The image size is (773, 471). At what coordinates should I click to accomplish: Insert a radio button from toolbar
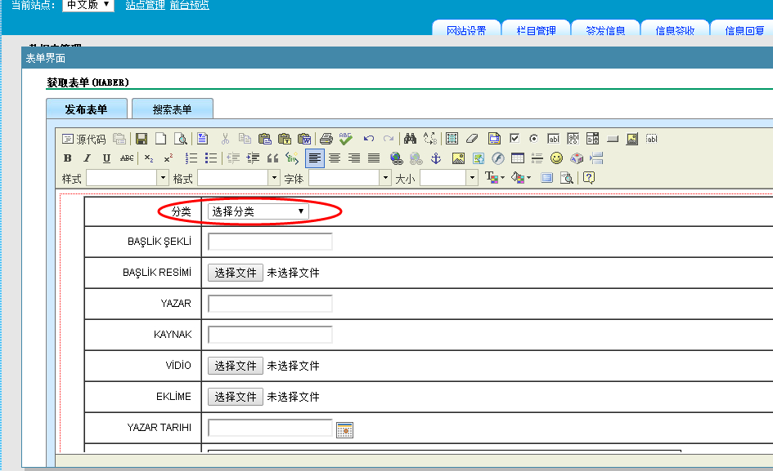[534, 139]
